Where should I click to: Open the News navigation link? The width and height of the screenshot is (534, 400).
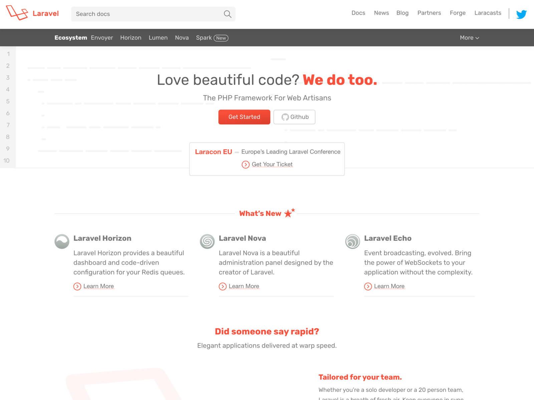tap(381, 13)
